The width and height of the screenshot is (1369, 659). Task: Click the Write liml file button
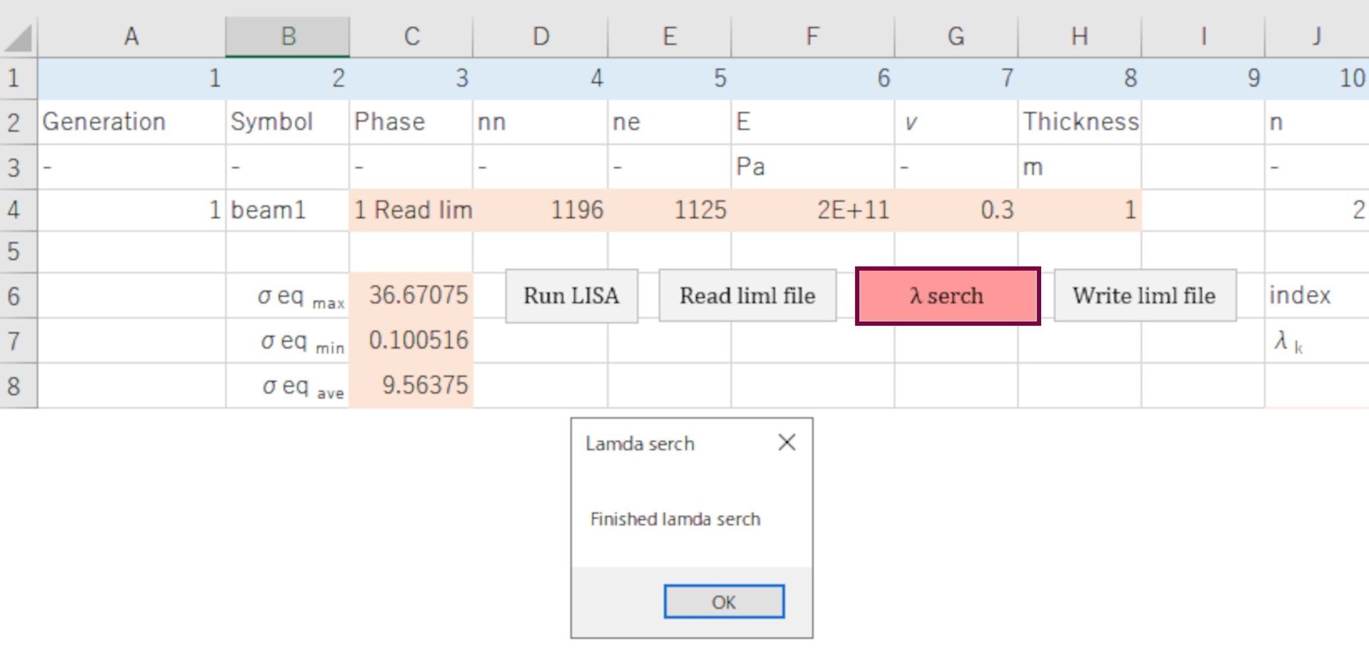[1144, 296]
